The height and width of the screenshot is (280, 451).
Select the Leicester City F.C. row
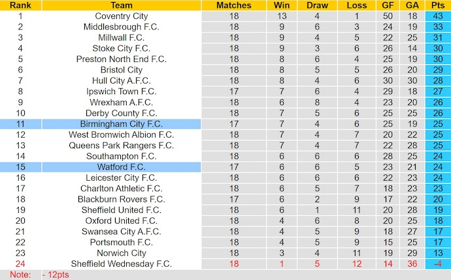click(121, 178)
